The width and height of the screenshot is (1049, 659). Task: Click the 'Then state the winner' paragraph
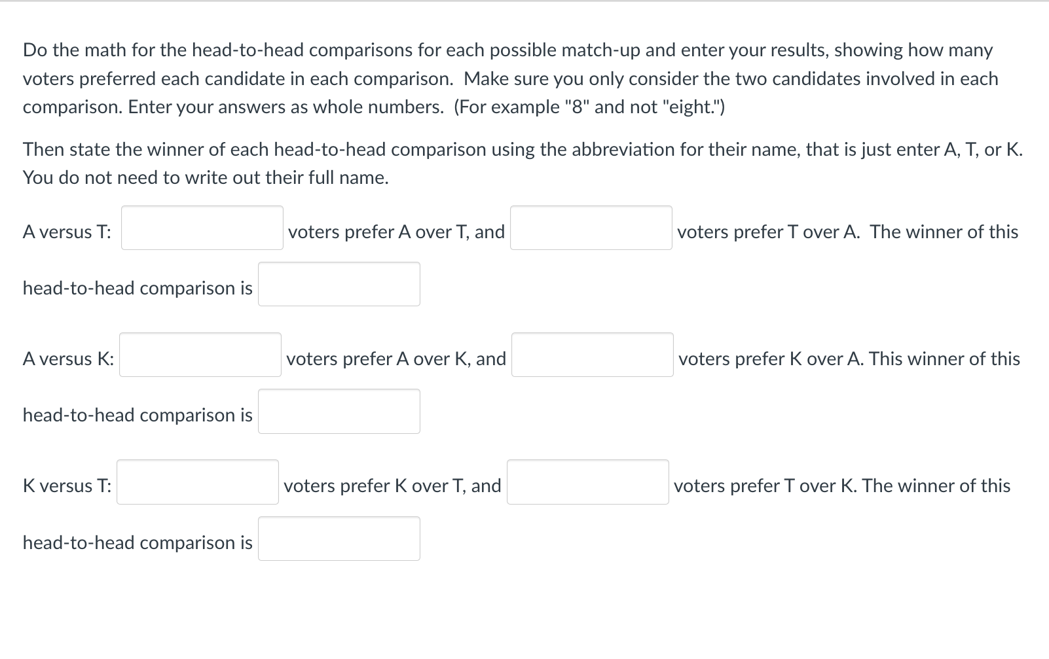(522, 163)
